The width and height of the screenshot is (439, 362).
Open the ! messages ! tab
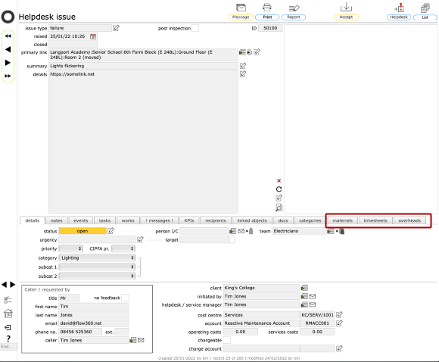point(159,220)
